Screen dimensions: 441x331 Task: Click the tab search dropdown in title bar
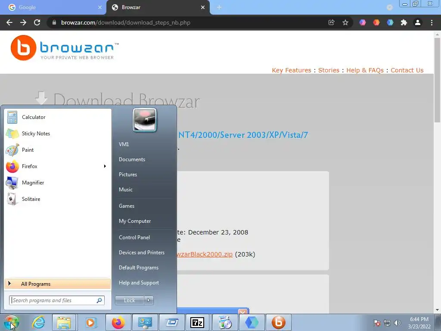[x=389, y=7]
